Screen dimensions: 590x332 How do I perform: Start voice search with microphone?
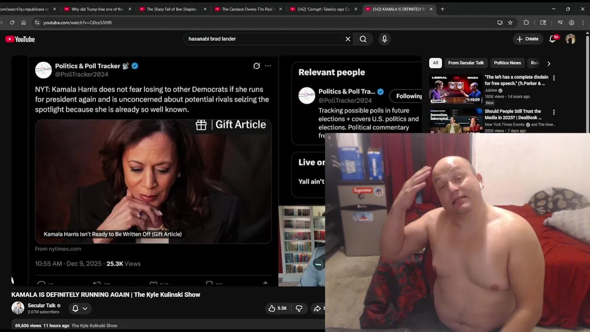pos(384,39)
